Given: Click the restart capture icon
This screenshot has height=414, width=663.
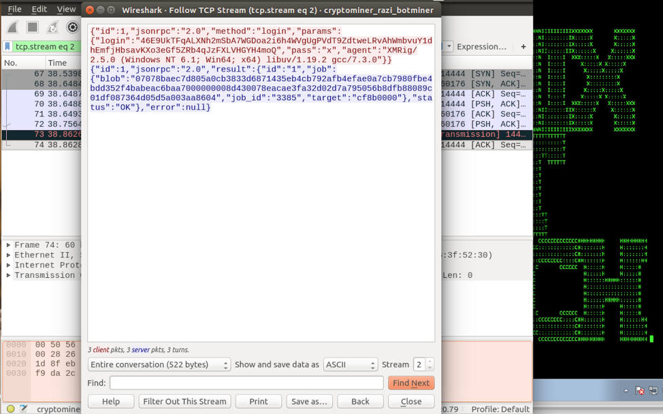Looking at the screenshot, I should coord(52,27).
